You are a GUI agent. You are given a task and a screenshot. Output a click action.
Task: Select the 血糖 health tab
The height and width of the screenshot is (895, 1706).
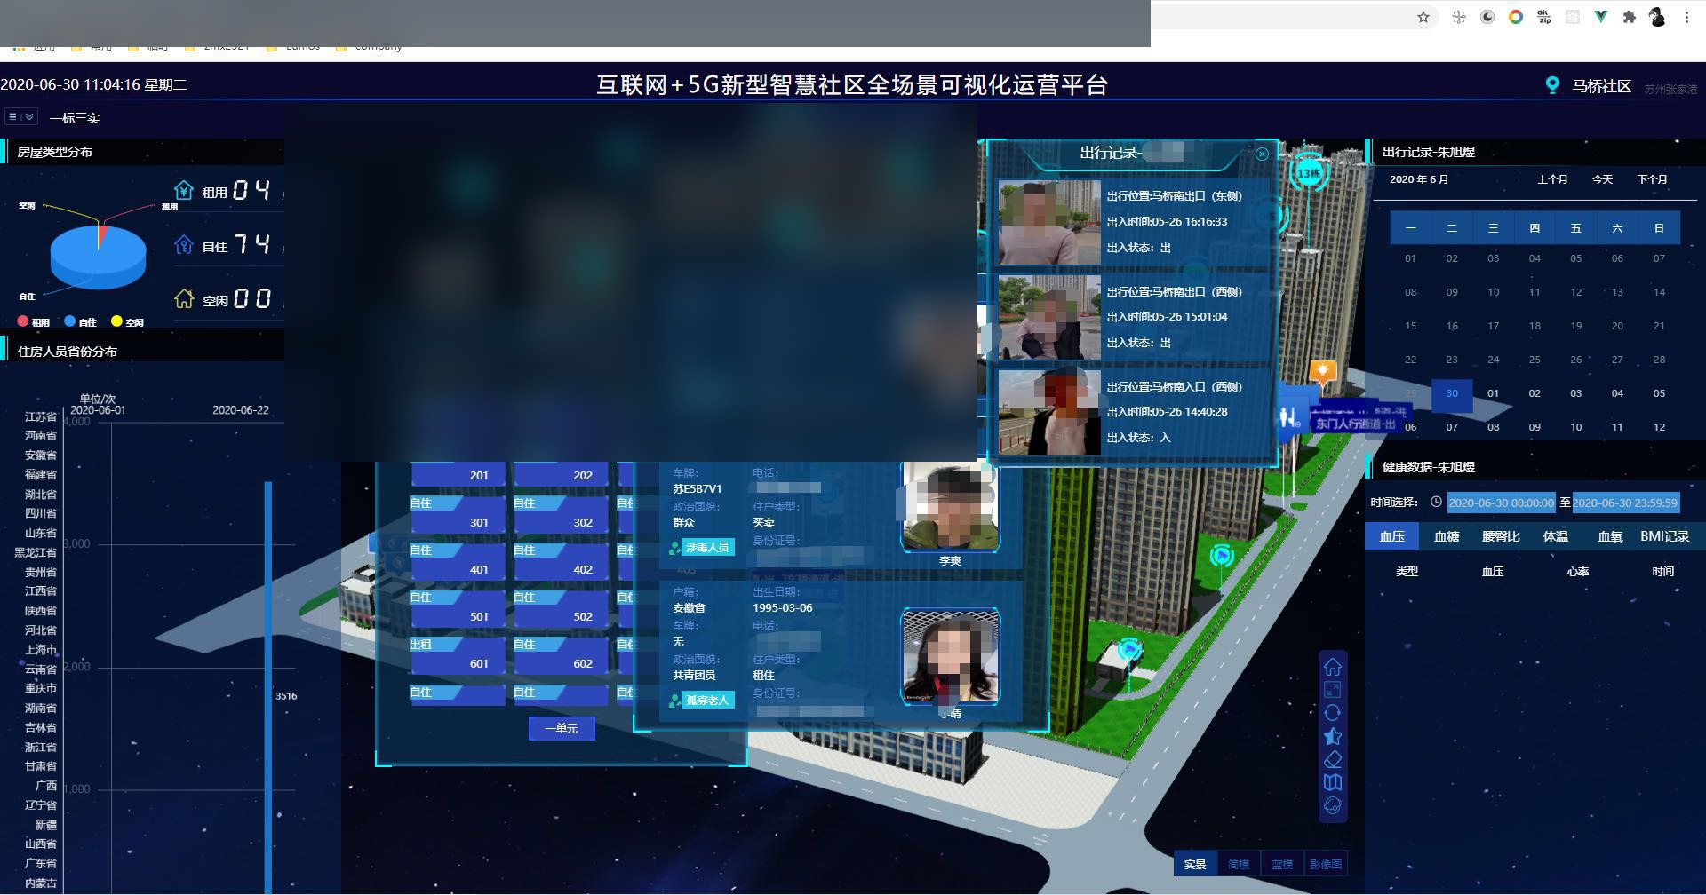1447,536
